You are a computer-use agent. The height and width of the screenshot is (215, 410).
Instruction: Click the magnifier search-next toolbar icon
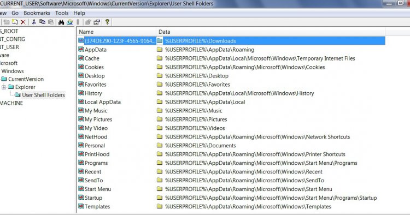coord(69,22)
